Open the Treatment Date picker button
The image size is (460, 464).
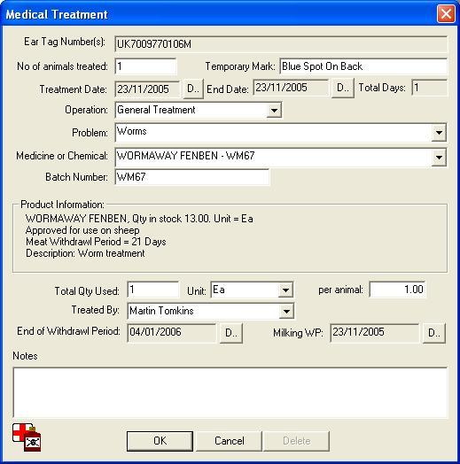[x=193, y=89]
